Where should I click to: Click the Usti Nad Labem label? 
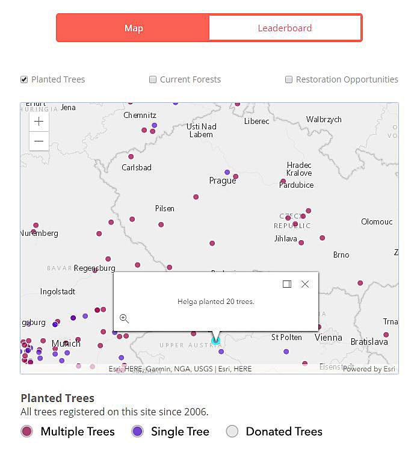click(201, 131)
